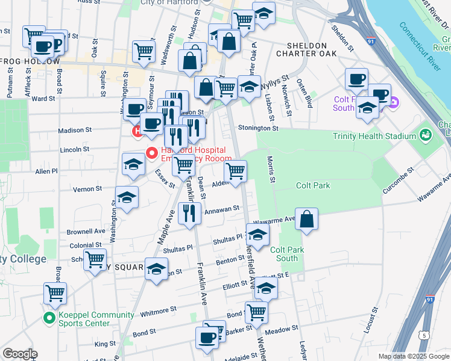Viewport: 451px width, 361px height.
Task: Open the restaurant marker near Annawan St
Action: pos(189,215)
